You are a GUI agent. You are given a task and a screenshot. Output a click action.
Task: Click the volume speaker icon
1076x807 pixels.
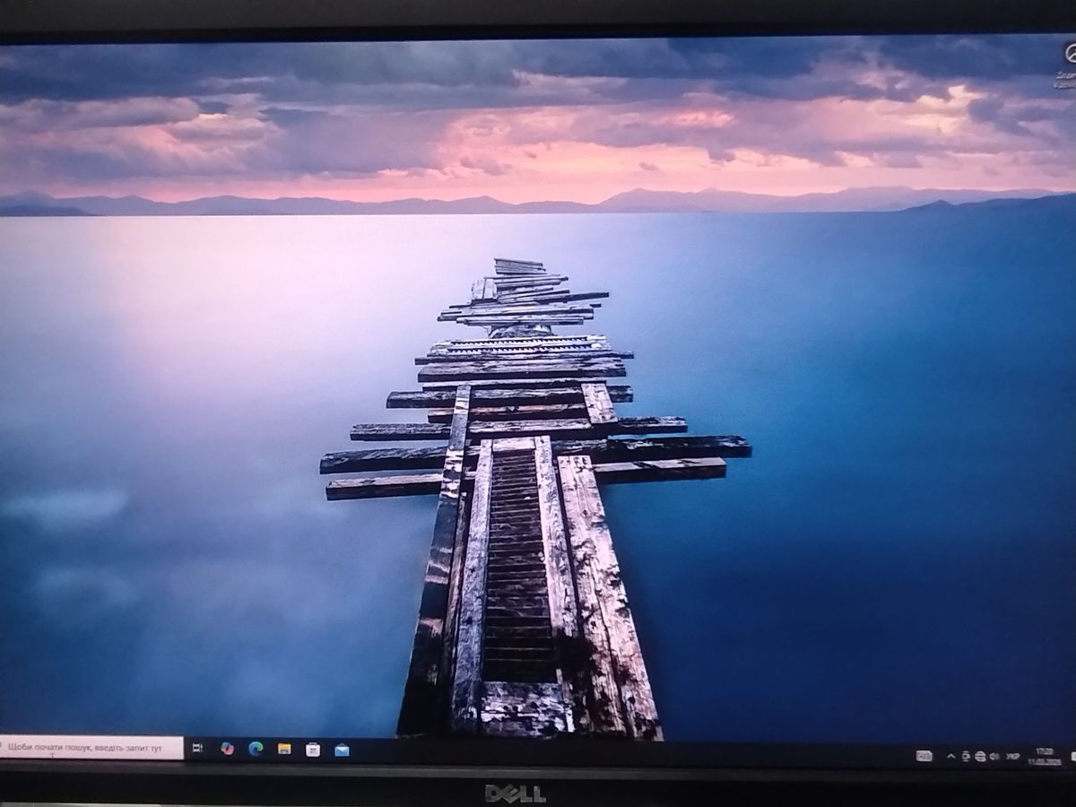click(995, 756)
